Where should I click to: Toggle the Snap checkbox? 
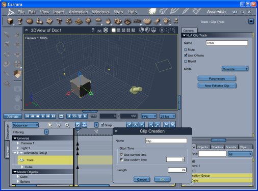coord(102,125)
